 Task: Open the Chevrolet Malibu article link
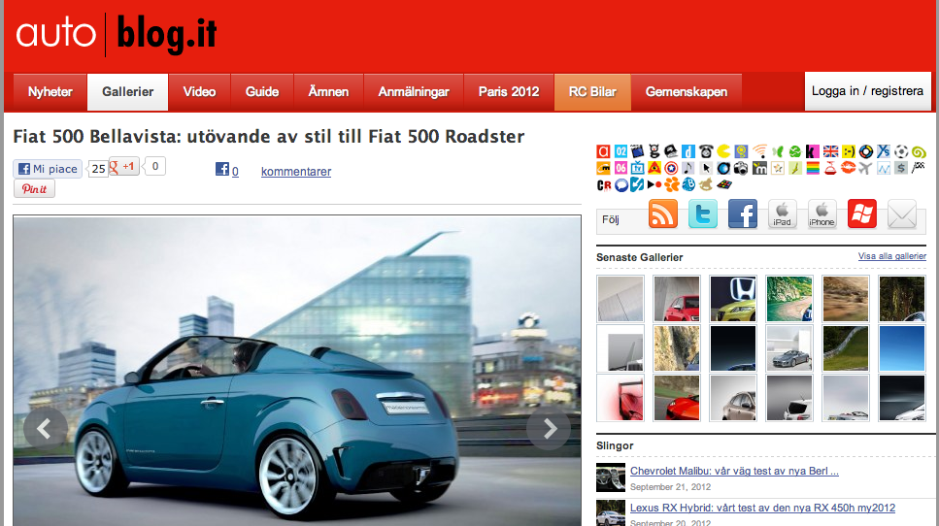(734, 471)
